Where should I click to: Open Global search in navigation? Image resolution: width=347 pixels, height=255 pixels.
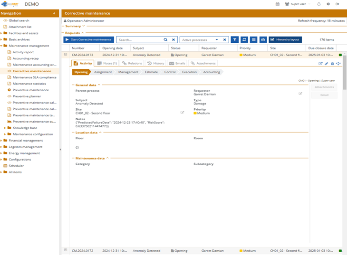point(19,20)
